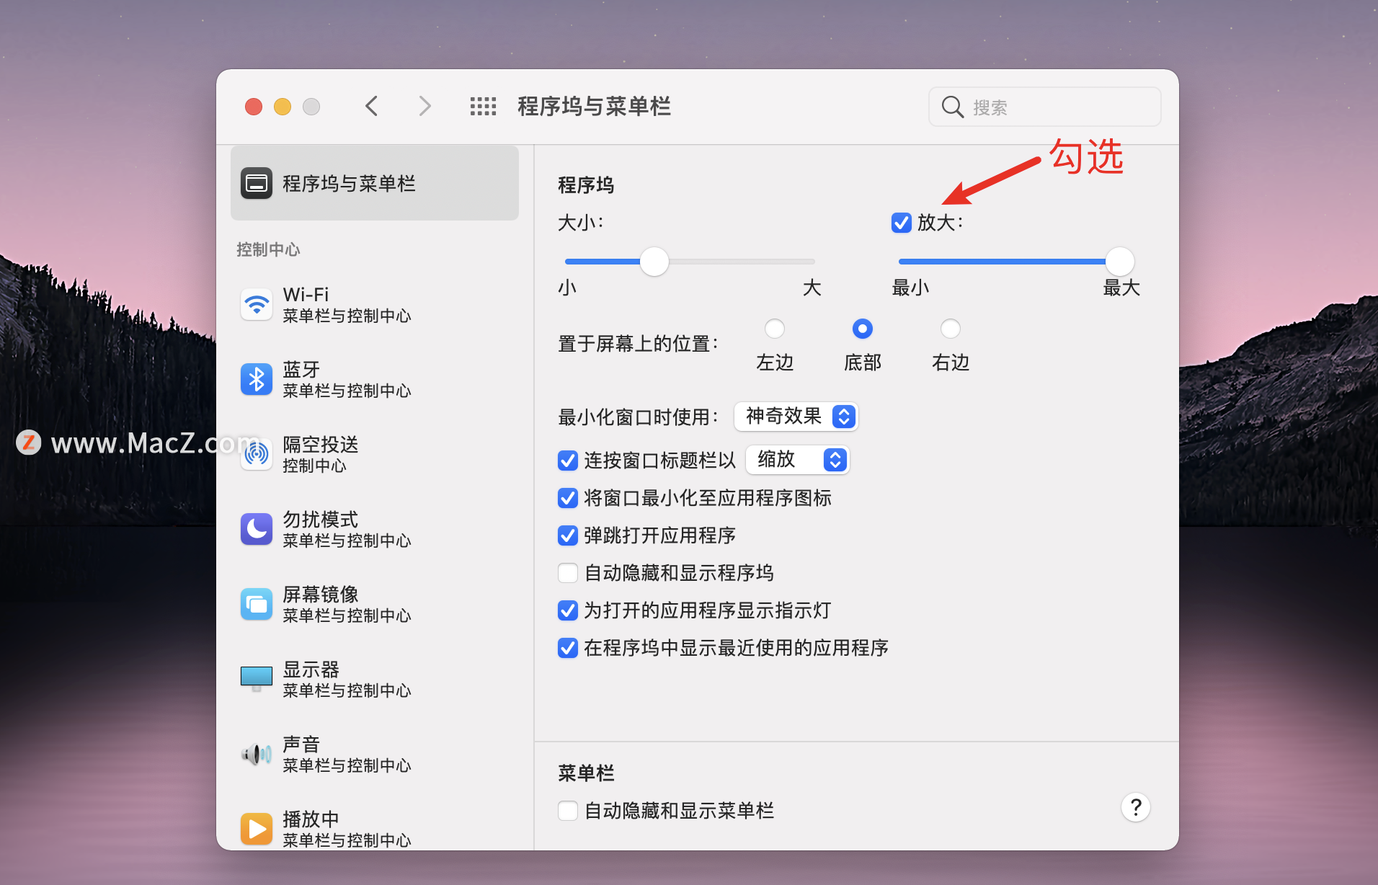Screen dimensions: 1378x885
Task: Click the 菜单栏 section heading
Action: pos(586,773)
